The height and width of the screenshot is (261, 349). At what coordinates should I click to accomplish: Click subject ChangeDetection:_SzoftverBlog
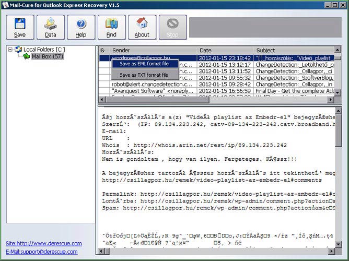coord(295,78)
